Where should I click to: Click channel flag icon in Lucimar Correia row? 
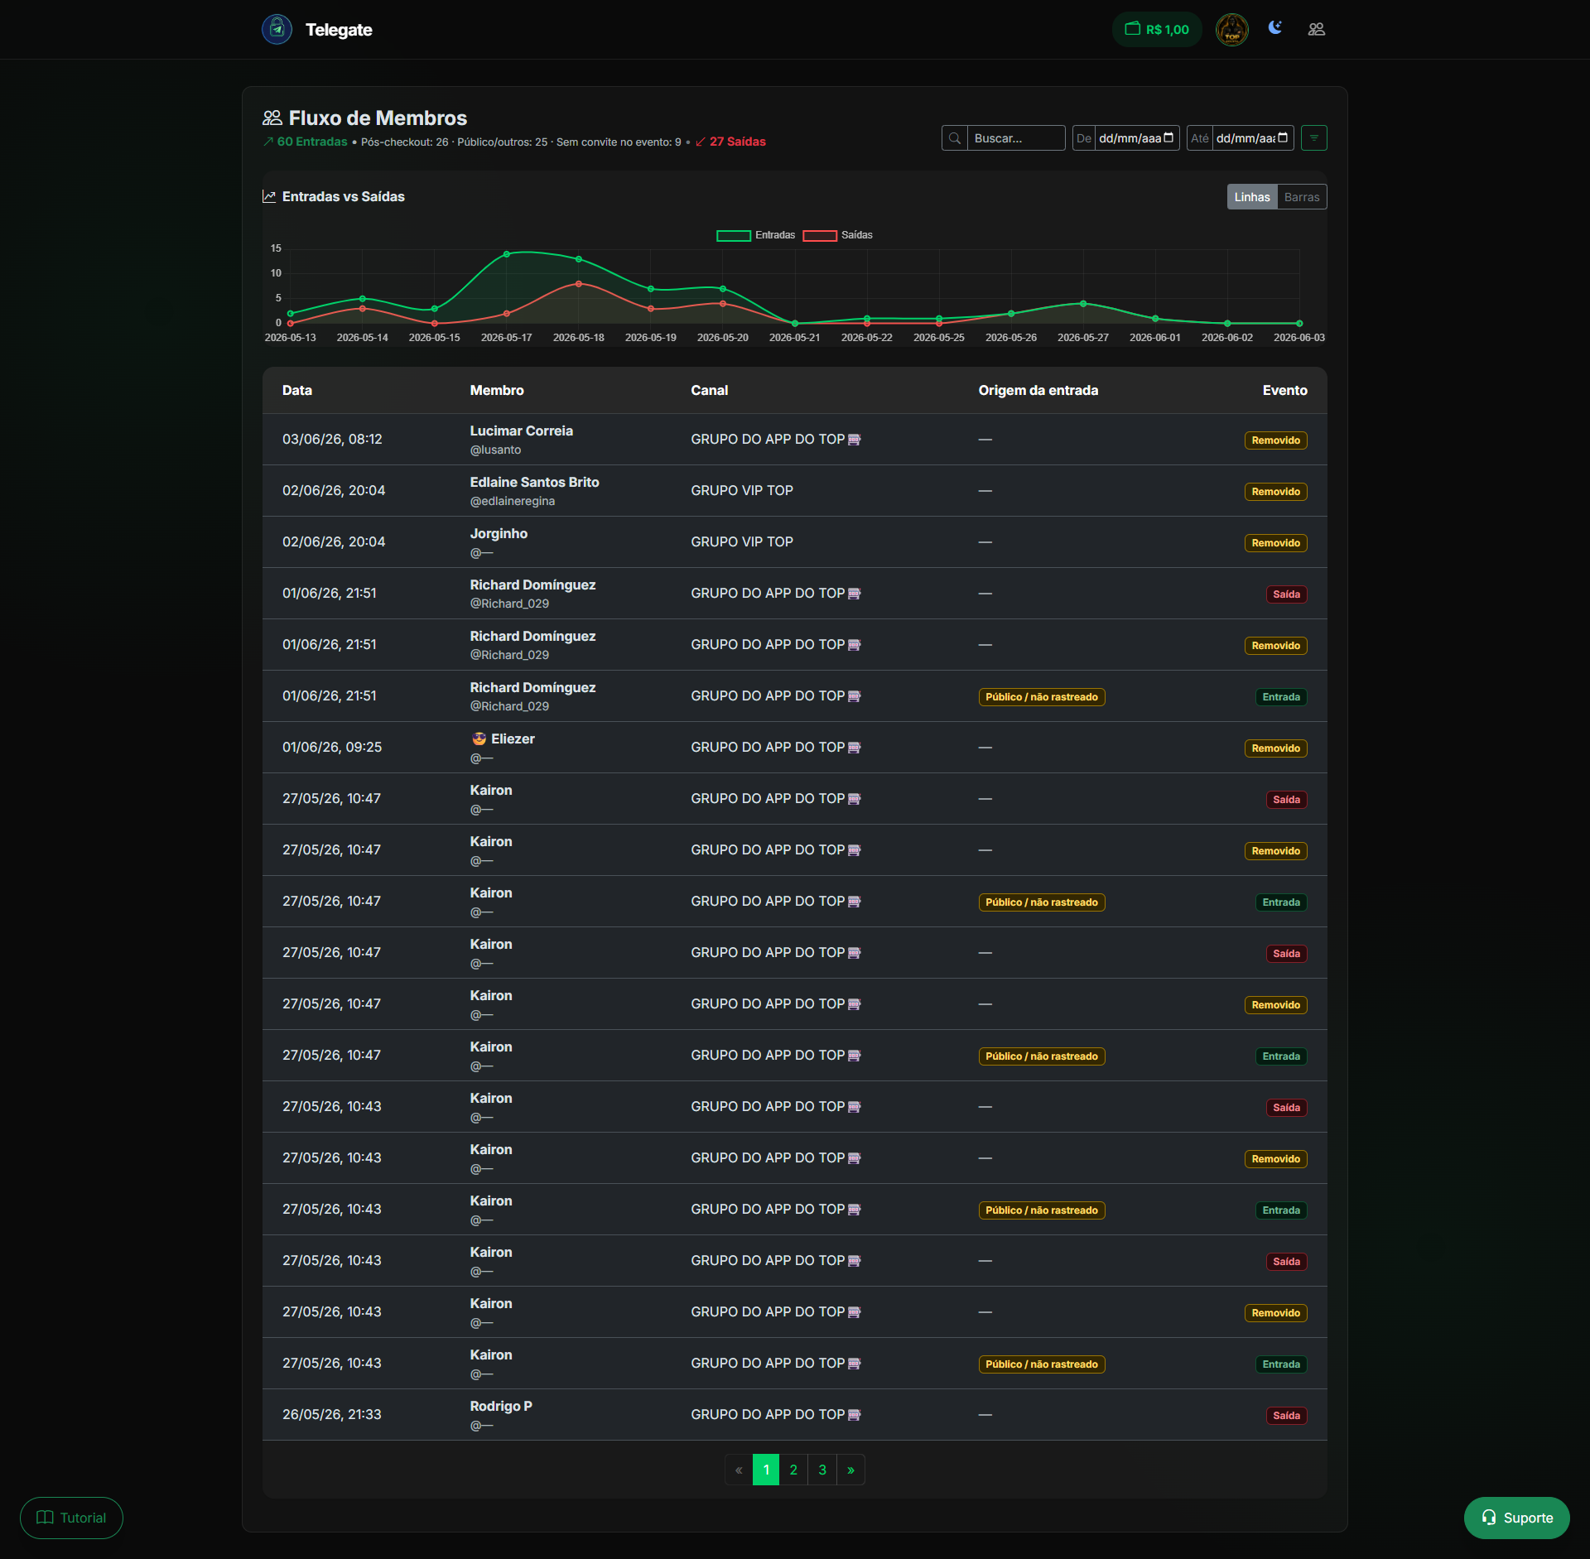pyautogui.click(x=855, y=440)
